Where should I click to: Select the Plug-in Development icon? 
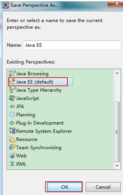12,123
